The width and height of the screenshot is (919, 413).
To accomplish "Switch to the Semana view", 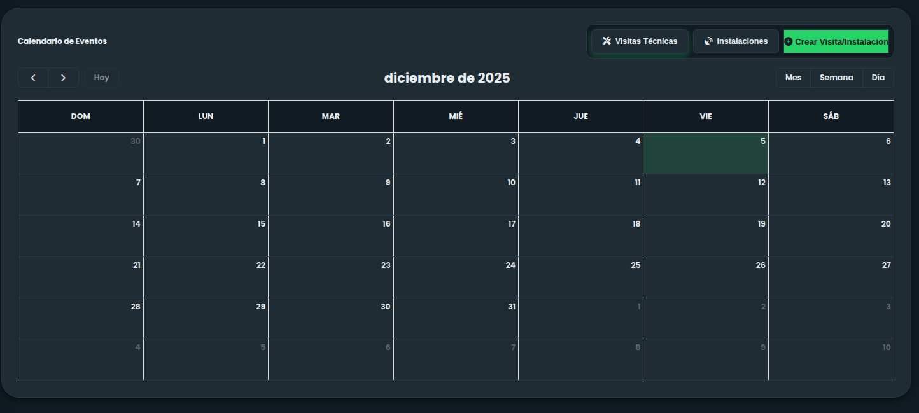I will pyautogui.click(x=836, y=77).
